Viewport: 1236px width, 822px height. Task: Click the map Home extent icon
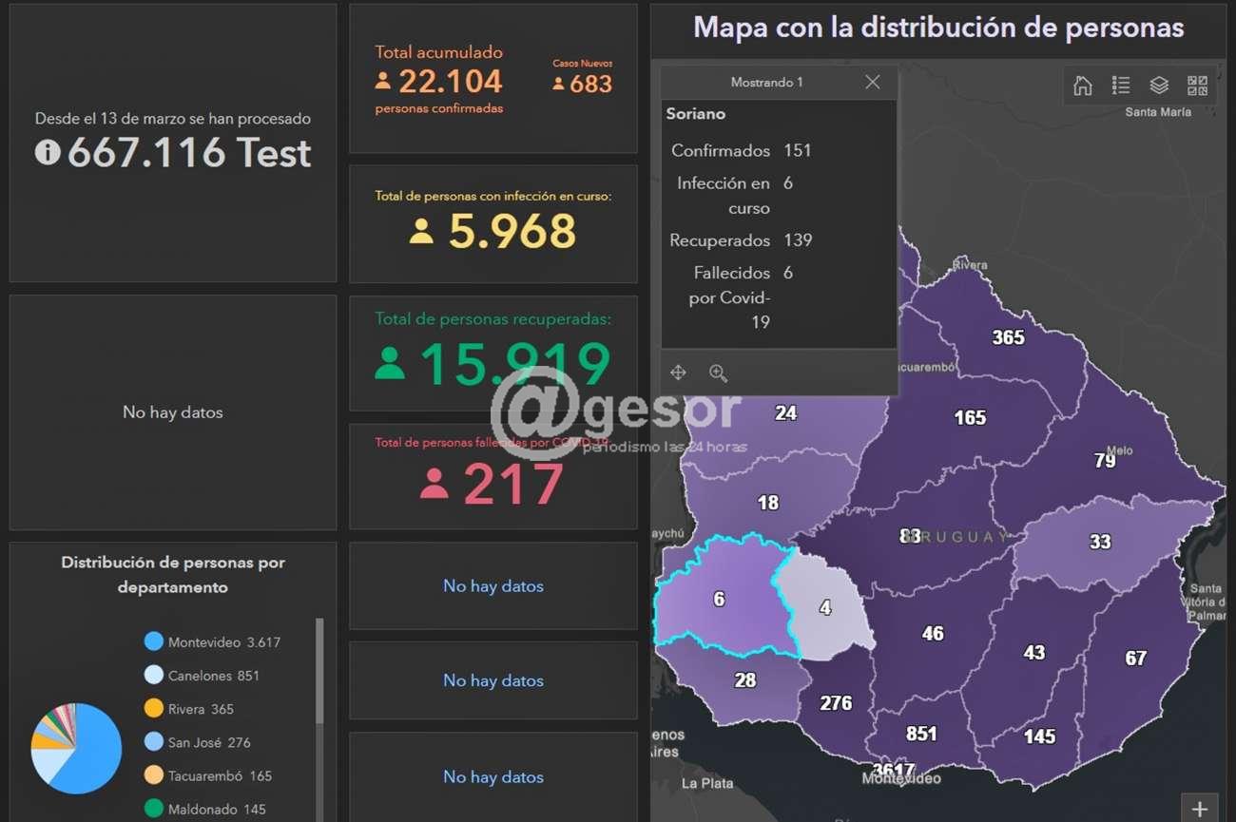coord(1082,86)
